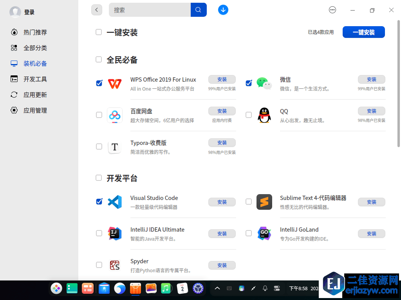Select all apps with 一键安装 checkbox
The image size is (401, 300).
tap(99, 32)
